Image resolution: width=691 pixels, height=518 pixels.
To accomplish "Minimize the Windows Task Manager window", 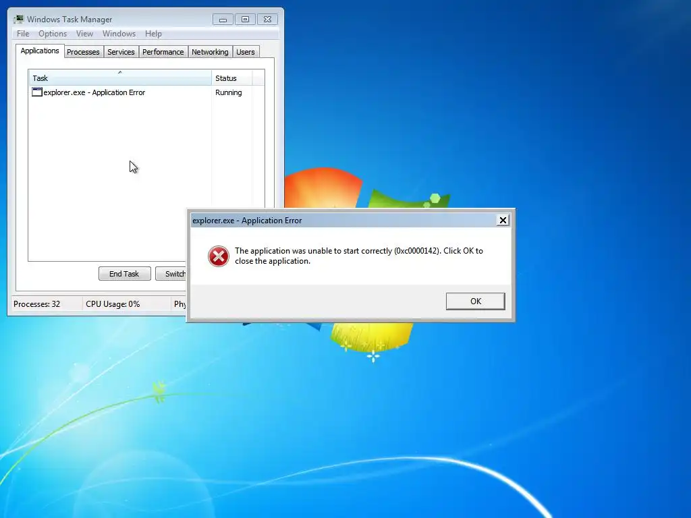I will [223, 20].
